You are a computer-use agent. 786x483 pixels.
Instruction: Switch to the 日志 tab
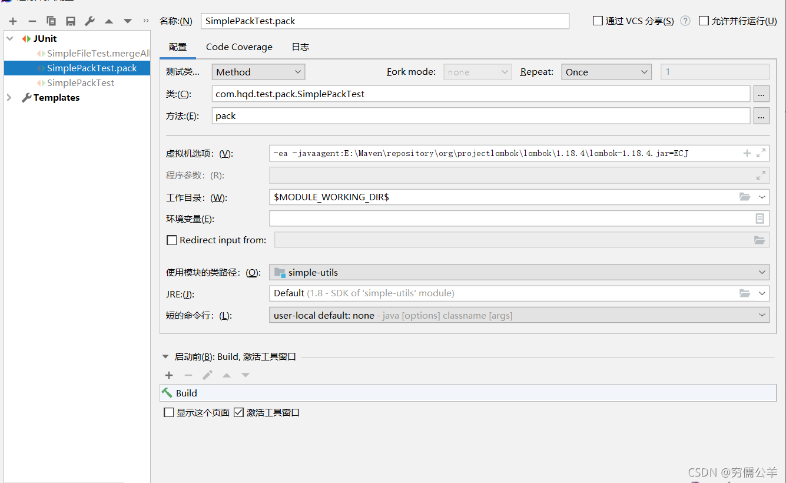(300, 47)
